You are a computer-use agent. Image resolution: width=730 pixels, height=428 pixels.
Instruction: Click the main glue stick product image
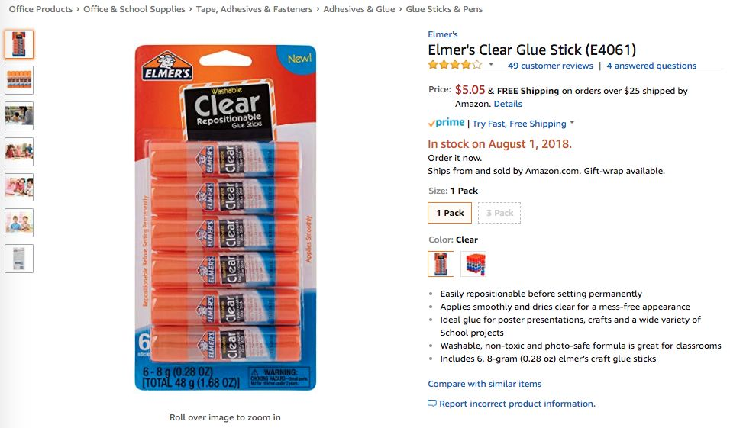click(x=225, y=217)
